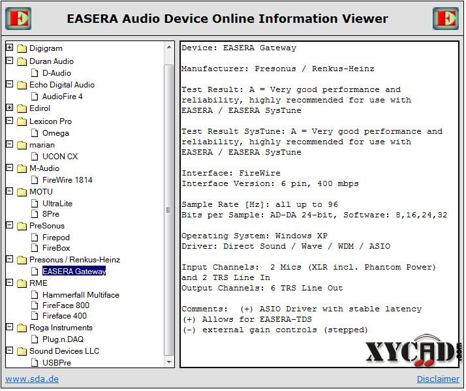Image resolution: width=466 pixels, height=391 pixels.
Task: Collapse the Roga Instruments node
Action: (10, 327)
